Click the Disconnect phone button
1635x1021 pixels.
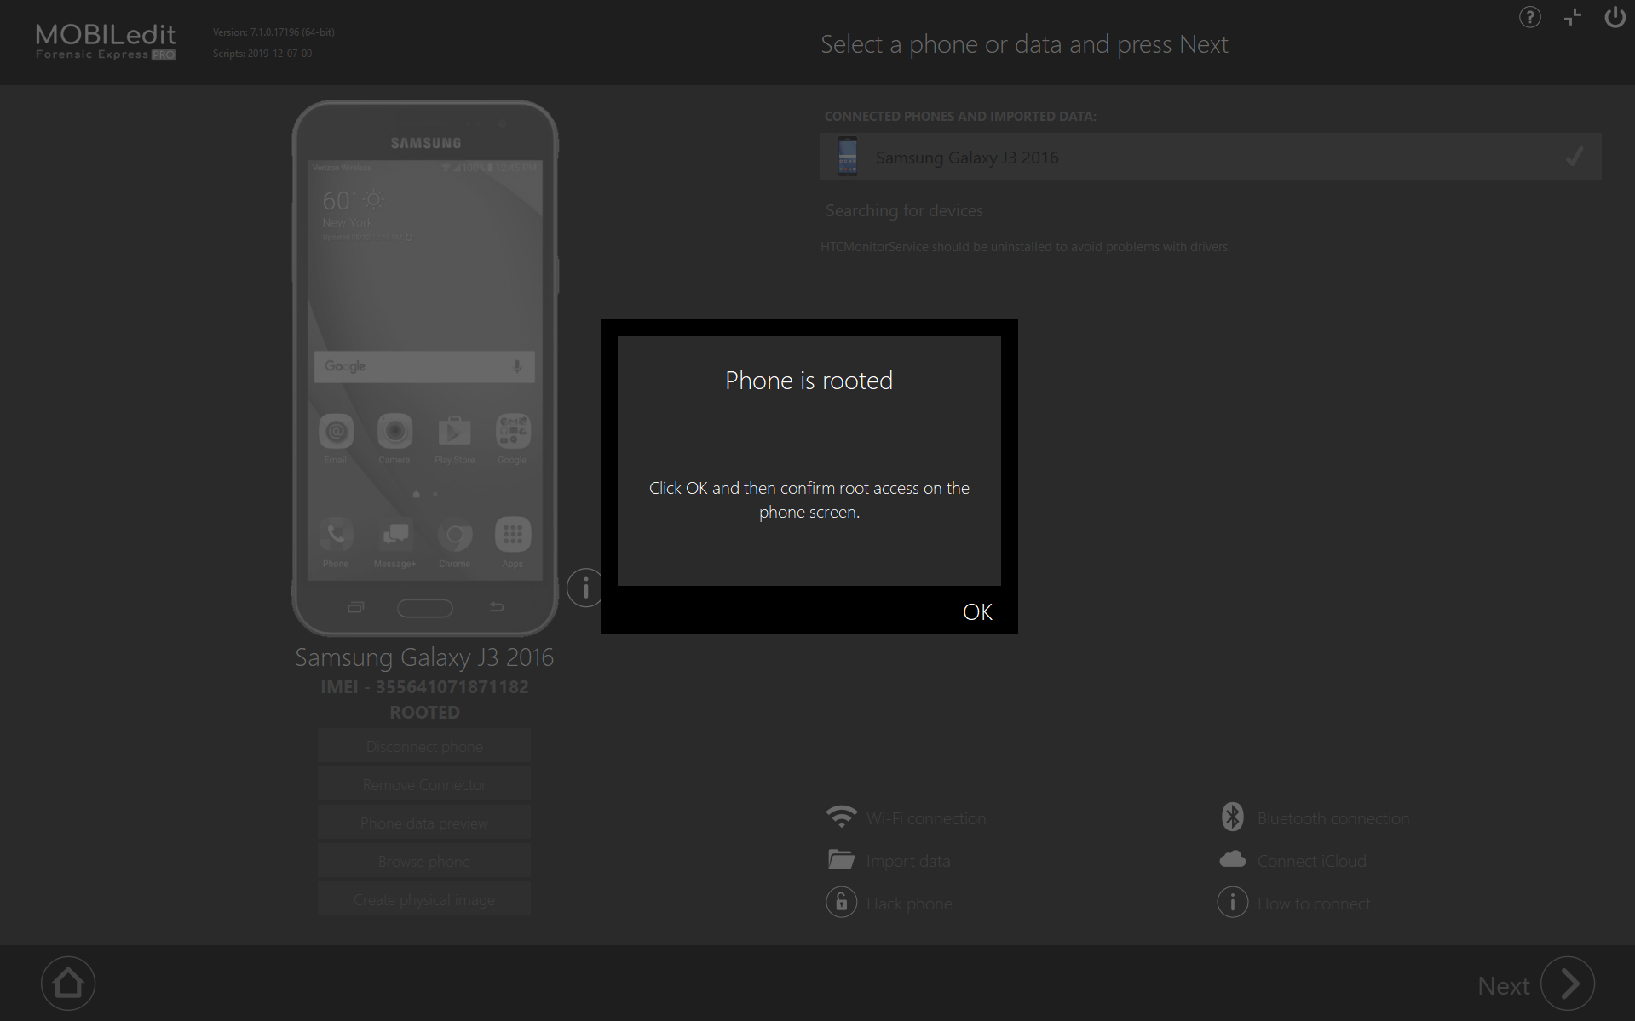point(424,746)
